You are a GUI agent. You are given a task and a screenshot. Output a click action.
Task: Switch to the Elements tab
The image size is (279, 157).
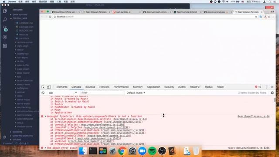(62, 87)
